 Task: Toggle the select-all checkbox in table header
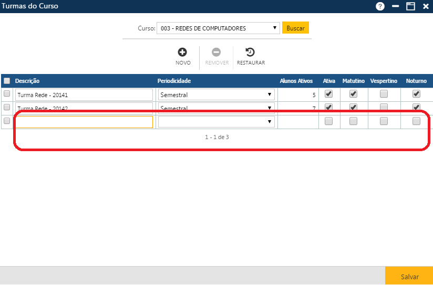[7, 81]
